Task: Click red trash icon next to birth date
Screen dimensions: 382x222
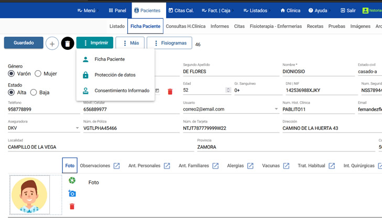Action: [x=170, y=92]
